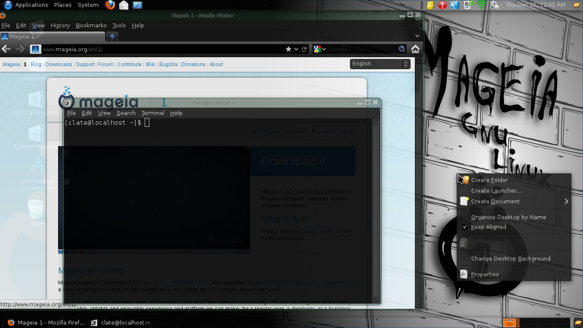Open the English language dropdown
Image resolution: width=583 pixels, height=328 pixels.
pyautogui.click(x=380, y=64)
